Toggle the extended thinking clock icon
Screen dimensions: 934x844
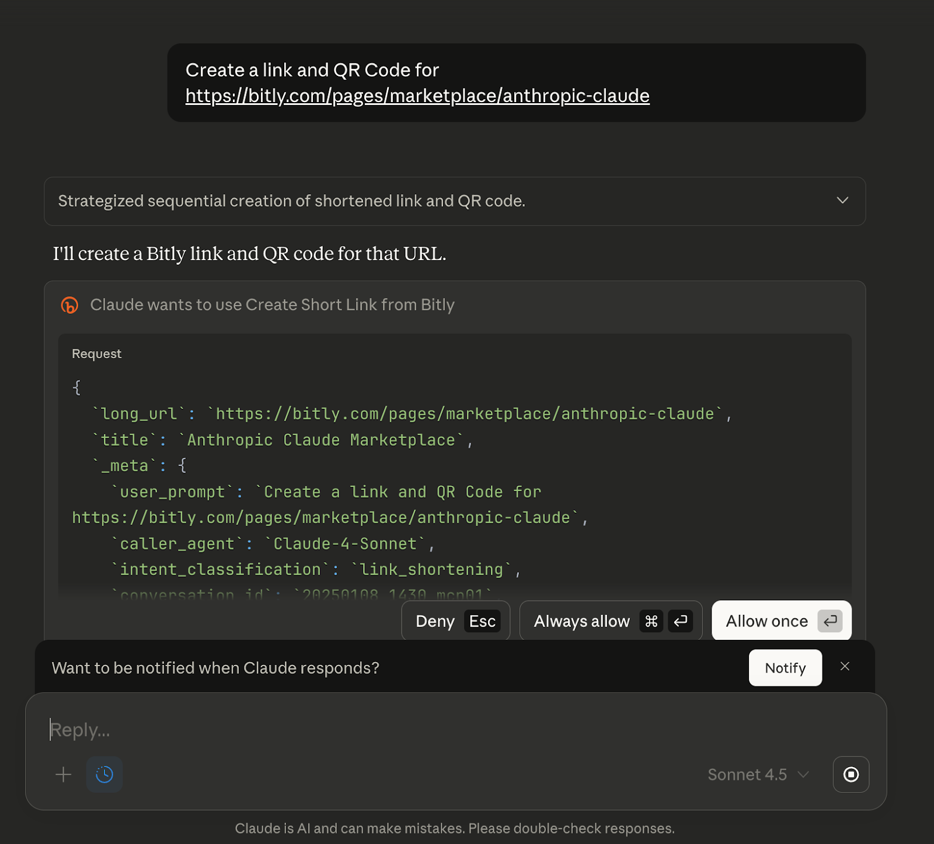click(x=104, y=775)
